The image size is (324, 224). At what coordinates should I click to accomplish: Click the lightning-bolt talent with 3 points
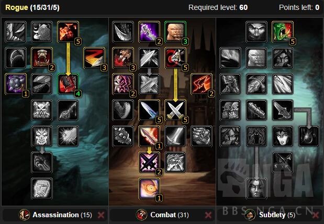(x=94, y=58)
